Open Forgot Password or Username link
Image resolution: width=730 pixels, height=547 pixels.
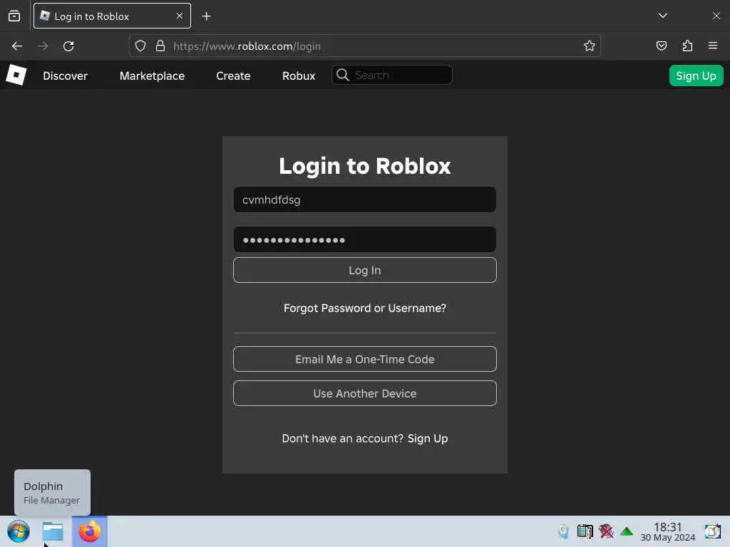click(x=364, y=308)
